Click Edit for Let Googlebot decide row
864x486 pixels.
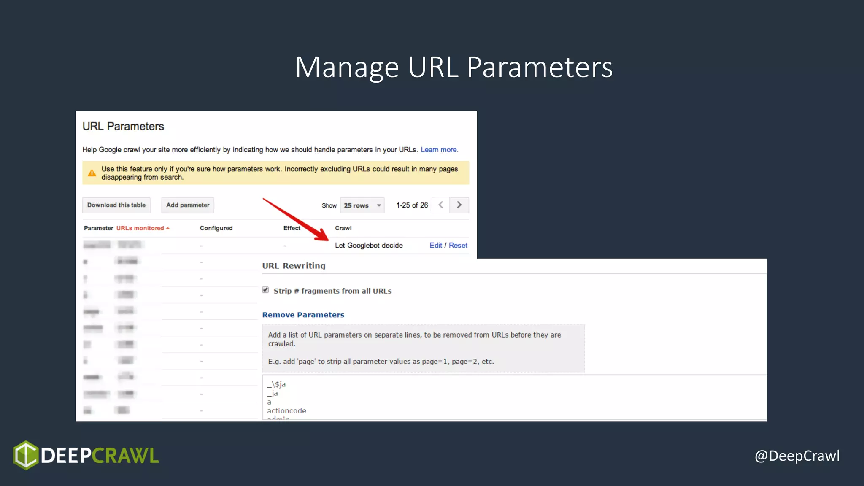point(436,246)
